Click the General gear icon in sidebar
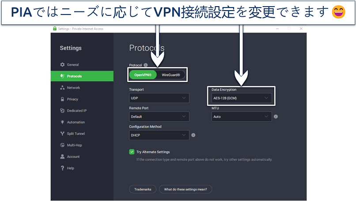The height and width of the screenshot is (201, 356). tap(62, 65)
